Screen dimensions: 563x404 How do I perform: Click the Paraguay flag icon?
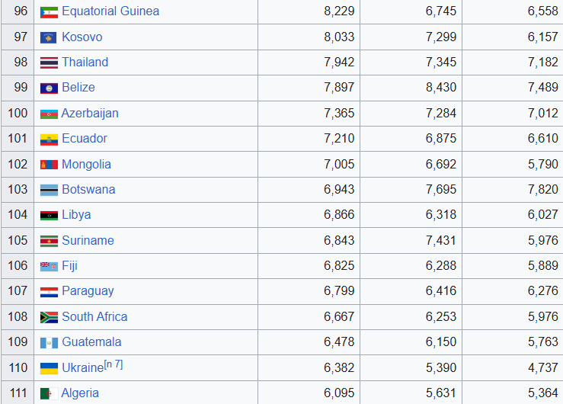tap(49, 291)
